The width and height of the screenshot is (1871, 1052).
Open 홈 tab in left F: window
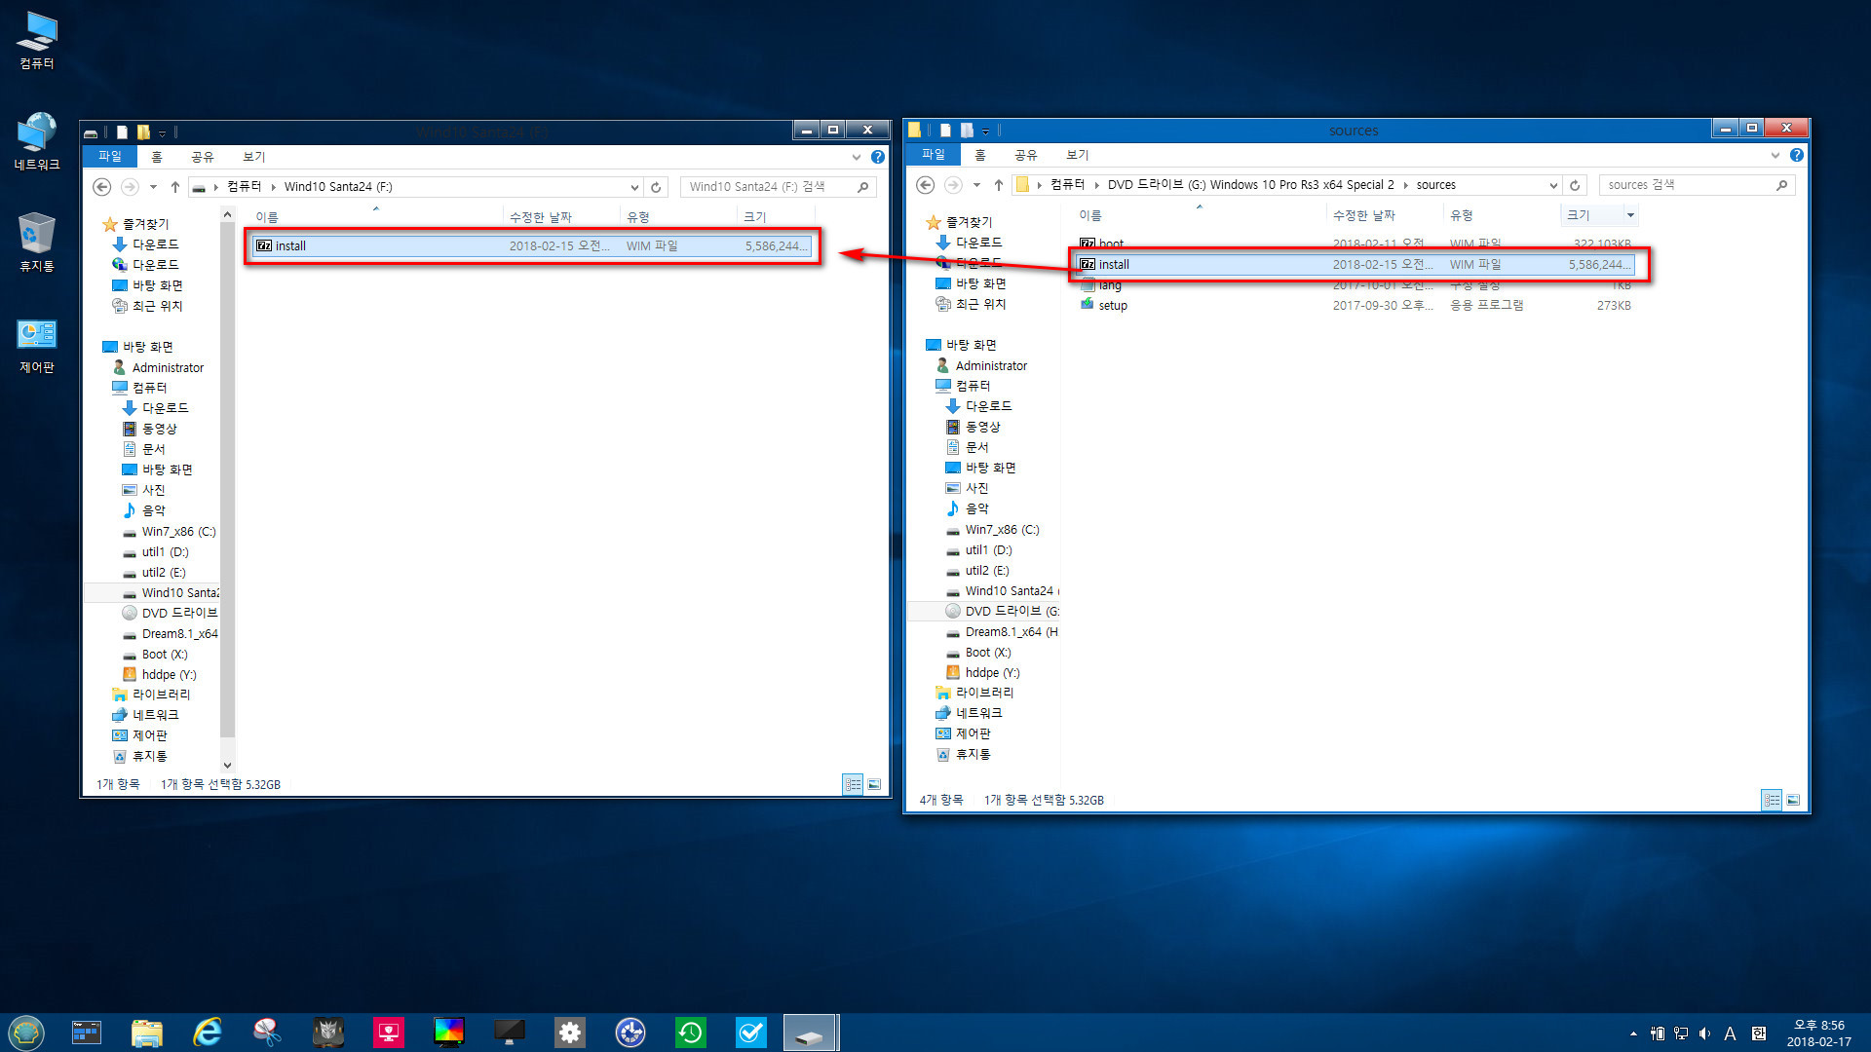(x=157, y=157)
